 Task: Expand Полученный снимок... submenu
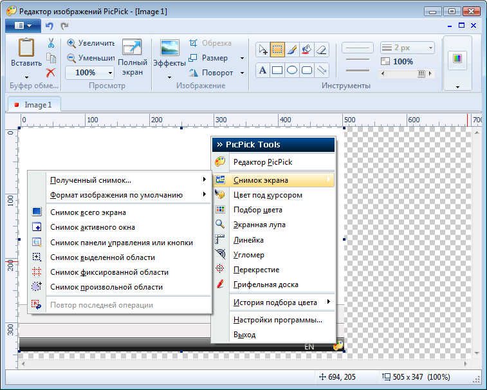click(120, 180)
